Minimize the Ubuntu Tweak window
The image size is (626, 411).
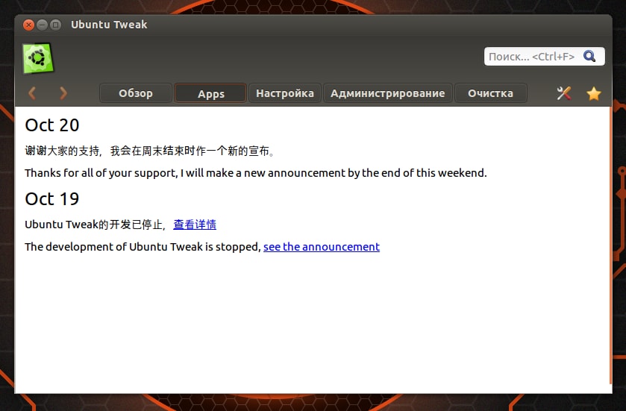42,25
